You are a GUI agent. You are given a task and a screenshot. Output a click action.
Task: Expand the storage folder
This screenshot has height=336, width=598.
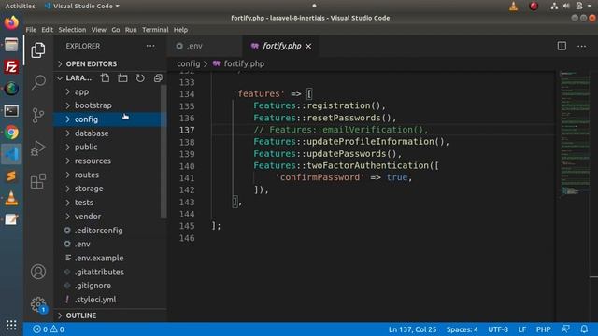tap(110, 189)
